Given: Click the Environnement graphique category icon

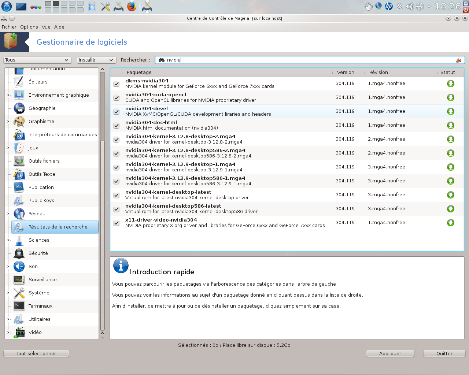Looking at the screenshot, I should [x=19, y=95].
